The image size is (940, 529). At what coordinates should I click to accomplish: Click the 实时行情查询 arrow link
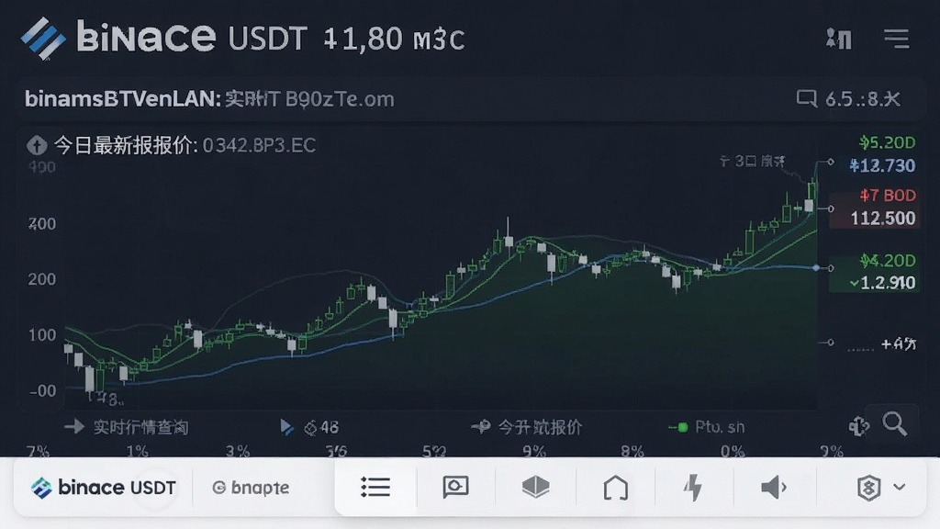tap(127, 427)
